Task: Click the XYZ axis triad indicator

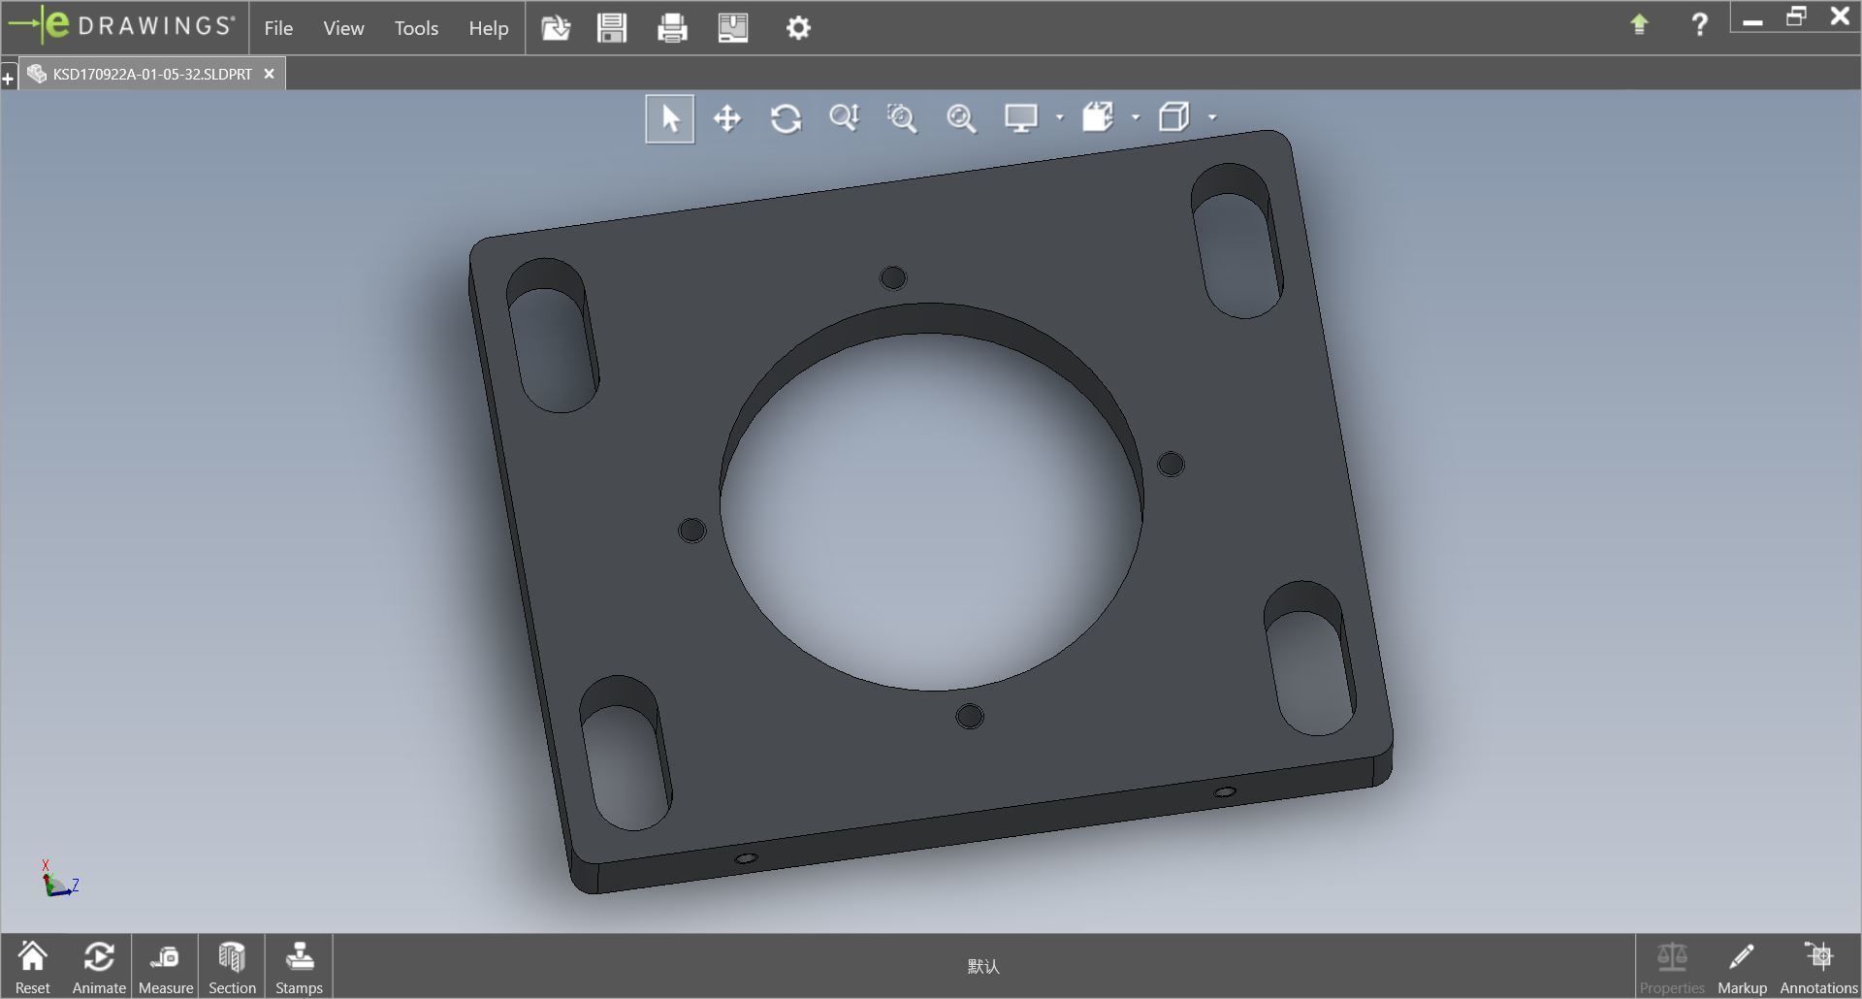Action: tap(58, 879)
